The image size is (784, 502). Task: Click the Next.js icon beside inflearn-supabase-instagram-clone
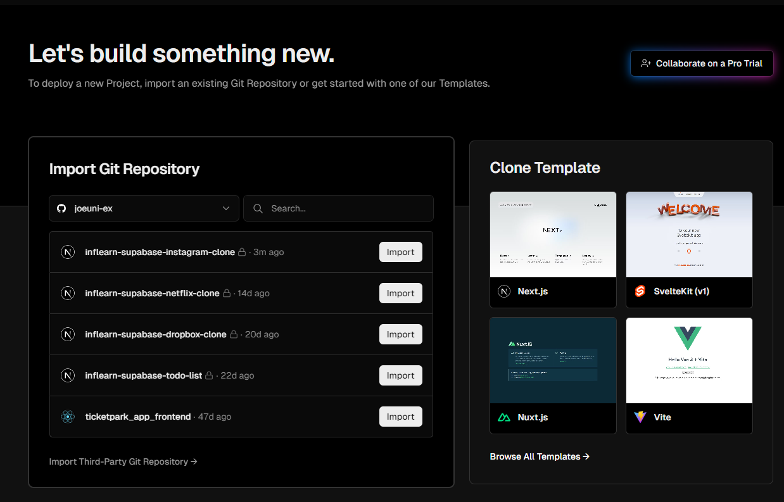tap(68, 252)
